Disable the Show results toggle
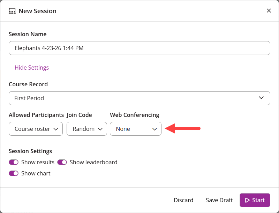 tap(14, 162)
